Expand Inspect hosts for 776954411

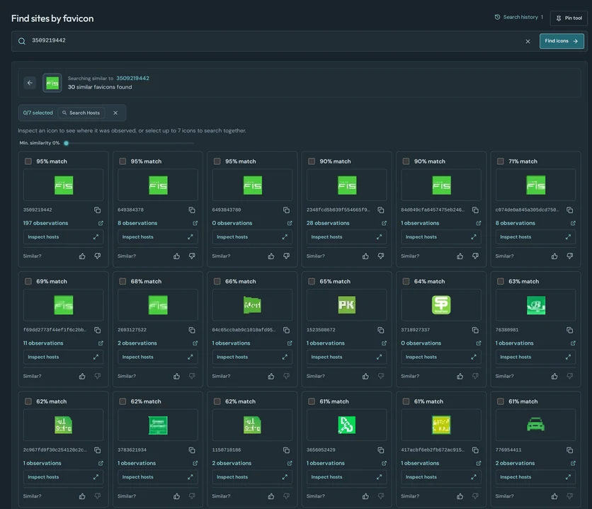click(535, 477)
